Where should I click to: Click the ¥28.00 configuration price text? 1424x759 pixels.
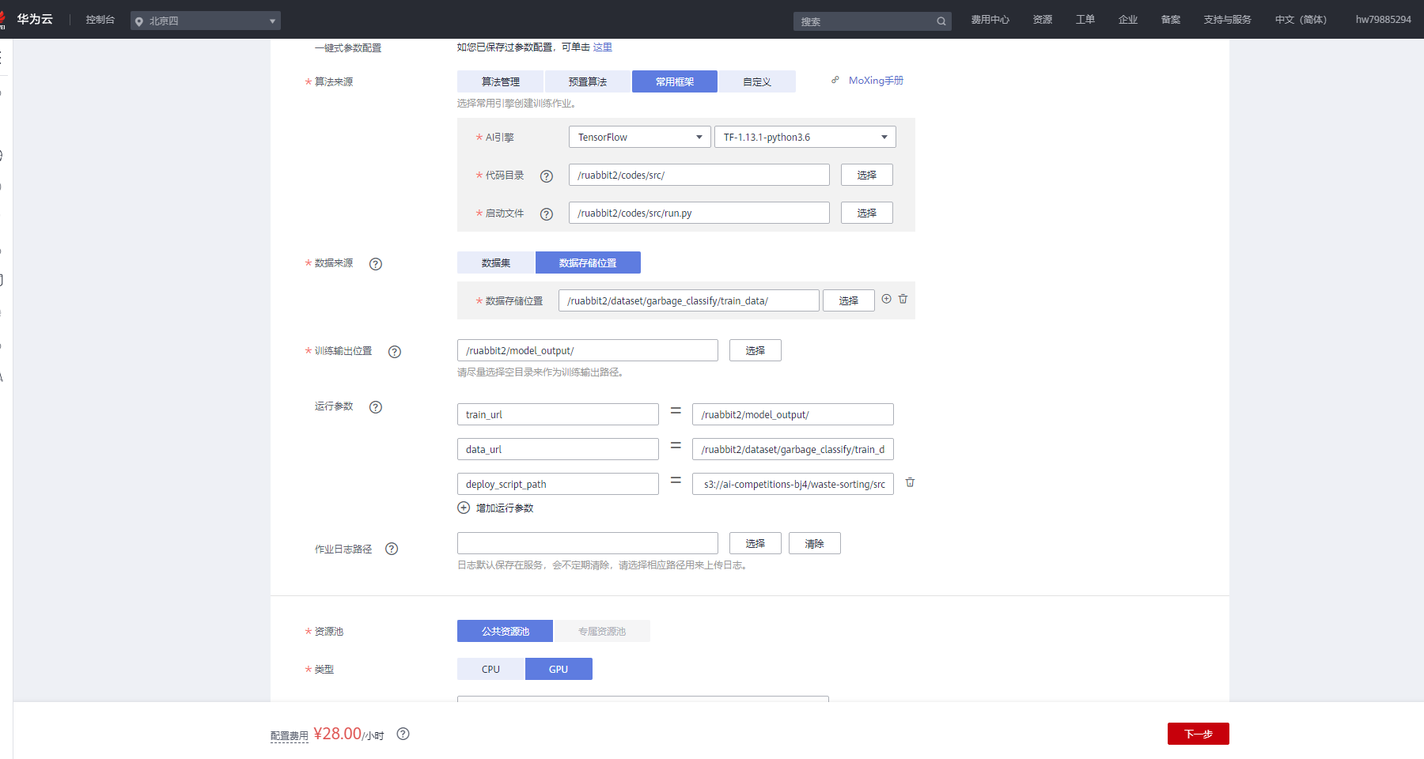point(338,734)
